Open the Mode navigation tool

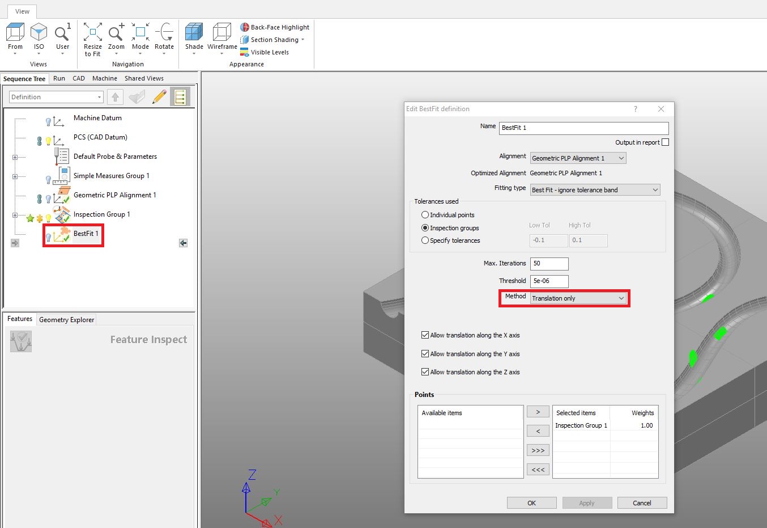(x=140, y=39)
